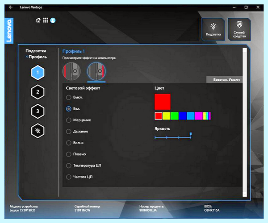
Task: Click the model text Legion C73019ICO
Action: [x=22, y=211]
